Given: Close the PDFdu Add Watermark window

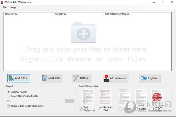Looking at the screenshot, I should click(172, 2).
